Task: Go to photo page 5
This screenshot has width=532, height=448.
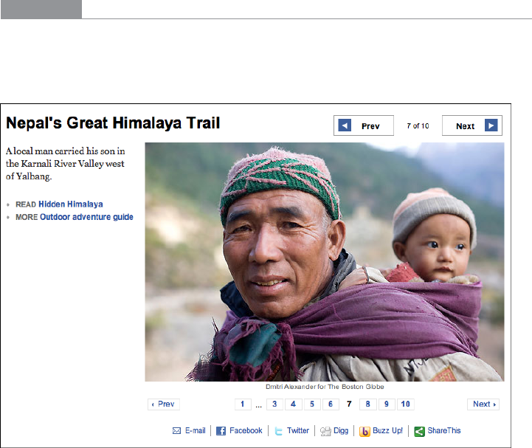Action: pos(311,404)
